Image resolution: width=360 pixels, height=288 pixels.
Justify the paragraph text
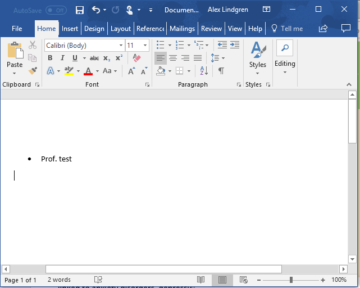coord(198,58)
